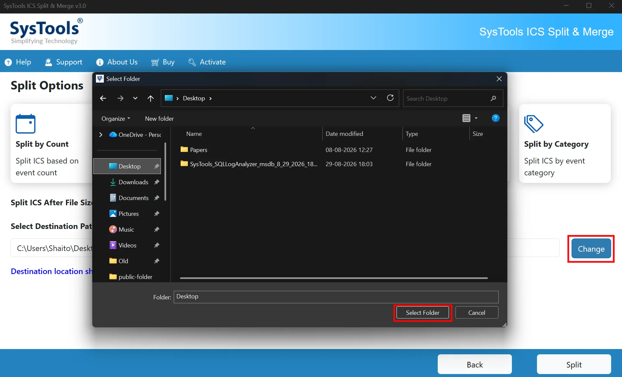Open public-folder in navigation pane
Viewport: 622px width, 377px height.
tap(131, 277)
